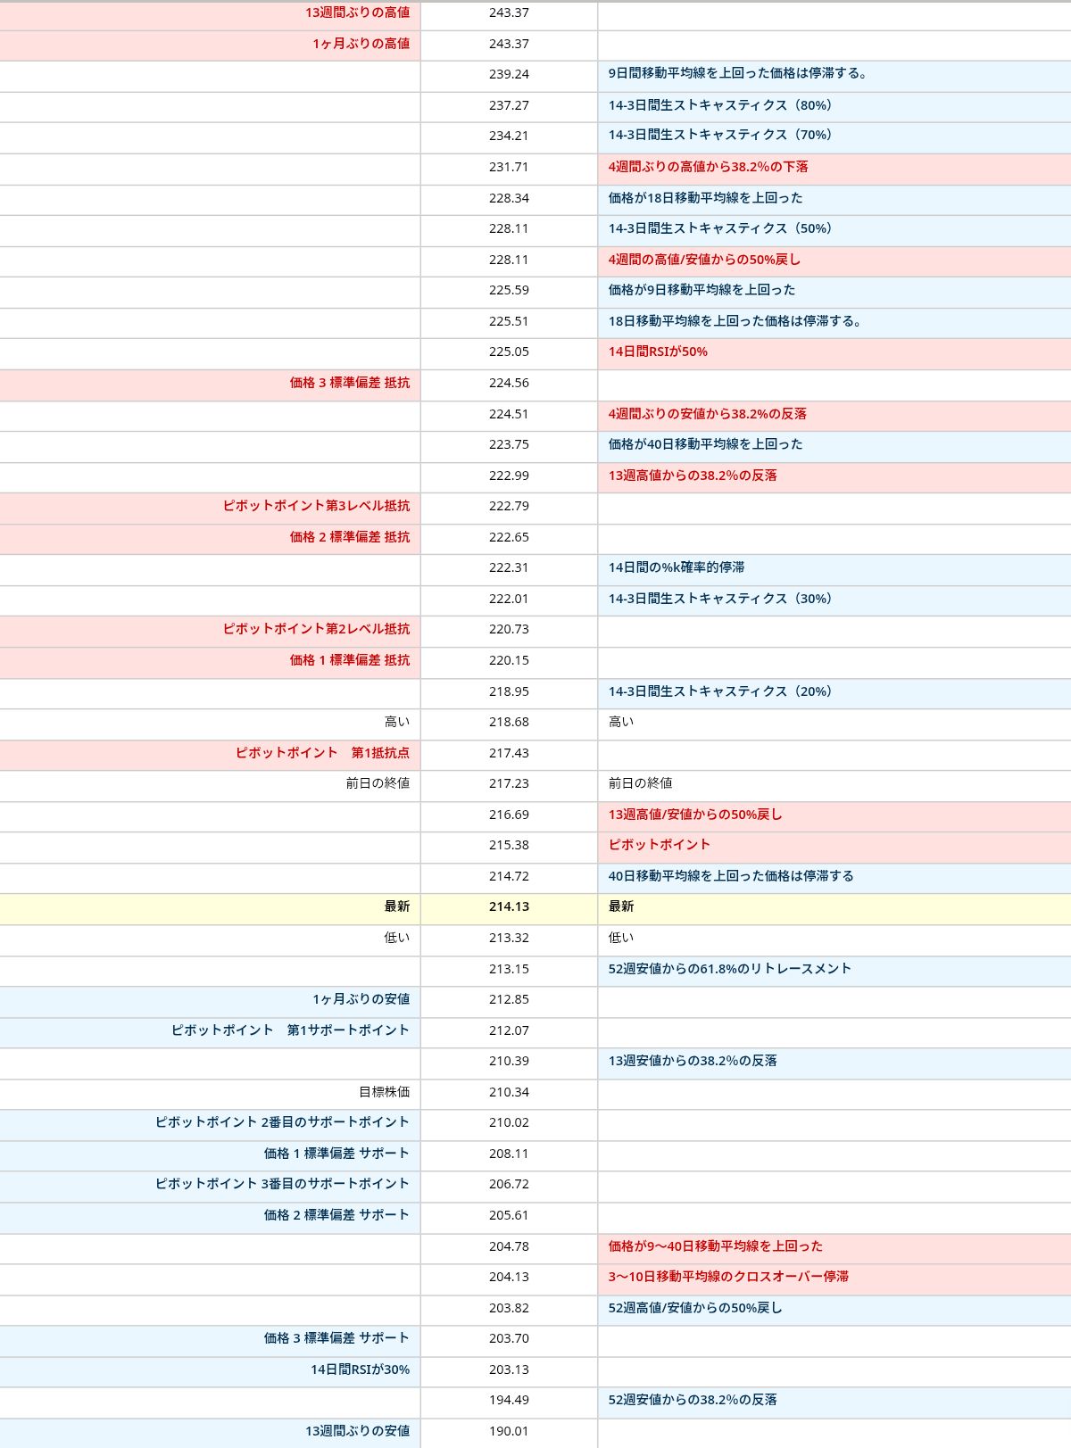Click '価格 3 標準偏差 サポート' label
This screenshot has height=1448, width=1071.
[336, 1338]
